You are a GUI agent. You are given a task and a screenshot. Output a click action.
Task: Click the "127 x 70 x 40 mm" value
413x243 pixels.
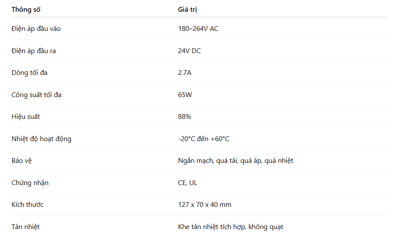coord(205,205)
